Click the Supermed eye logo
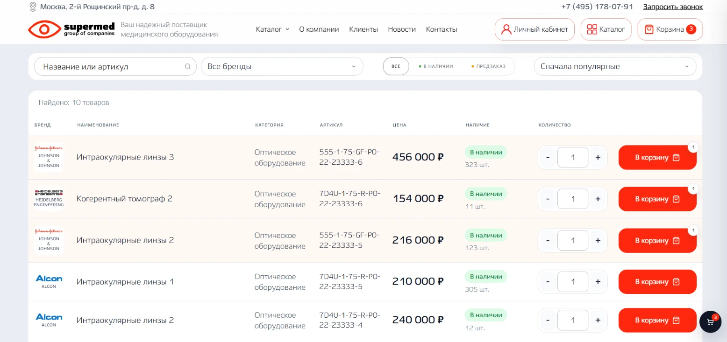727x342 pixels. tap(44, 29)
